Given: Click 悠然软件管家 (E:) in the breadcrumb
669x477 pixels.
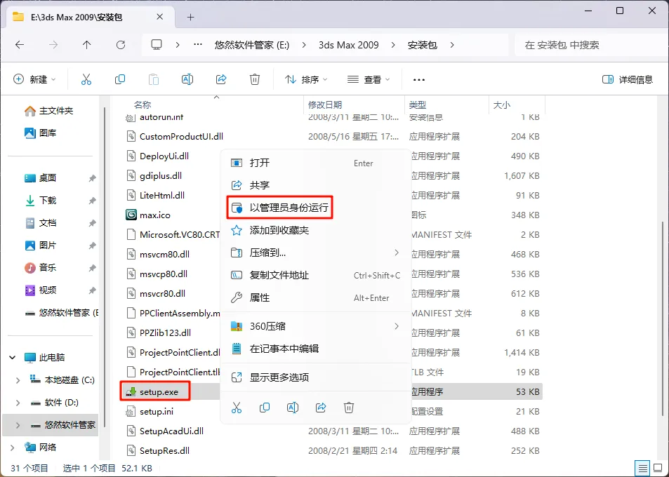Looking at the screenshot, I should click(x=252, y=45).
